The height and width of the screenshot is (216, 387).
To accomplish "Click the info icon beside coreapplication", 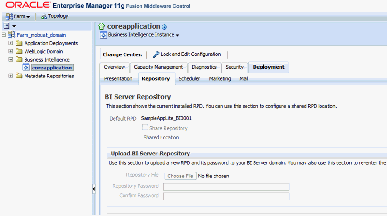I will pyautogui.click(x=164, y=27).
